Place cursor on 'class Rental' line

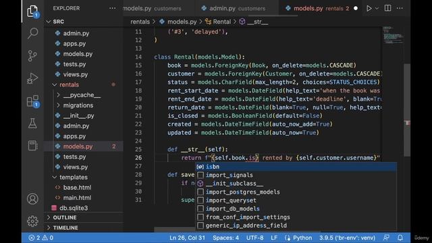point(200,57)
